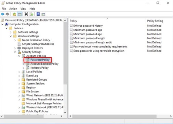Open the View menu
The height and width of the screenshot is (124, 173).
23,9
